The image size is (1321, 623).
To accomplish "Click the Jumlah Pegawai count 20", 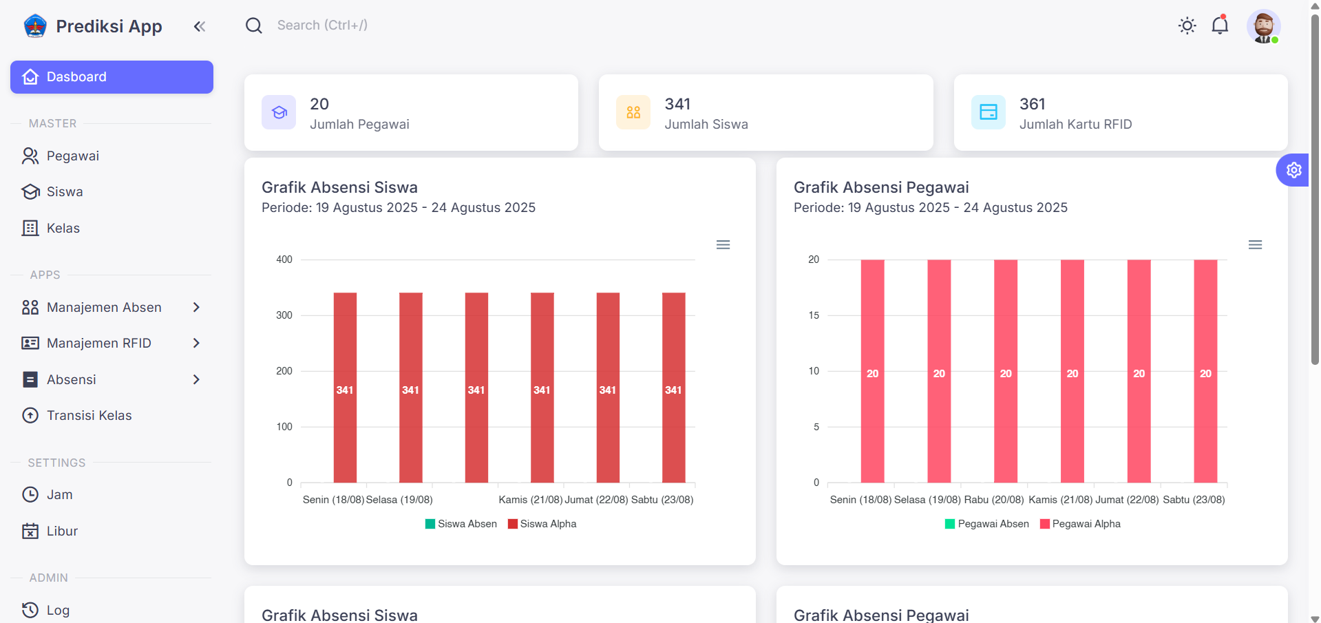I will (319, 104).
